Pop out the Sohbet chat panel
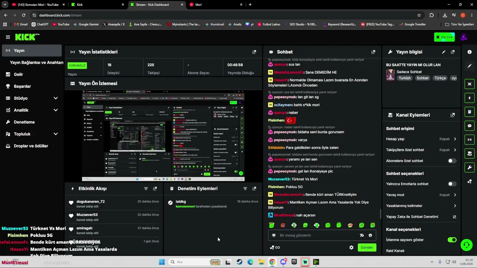 tap(373, 52)
